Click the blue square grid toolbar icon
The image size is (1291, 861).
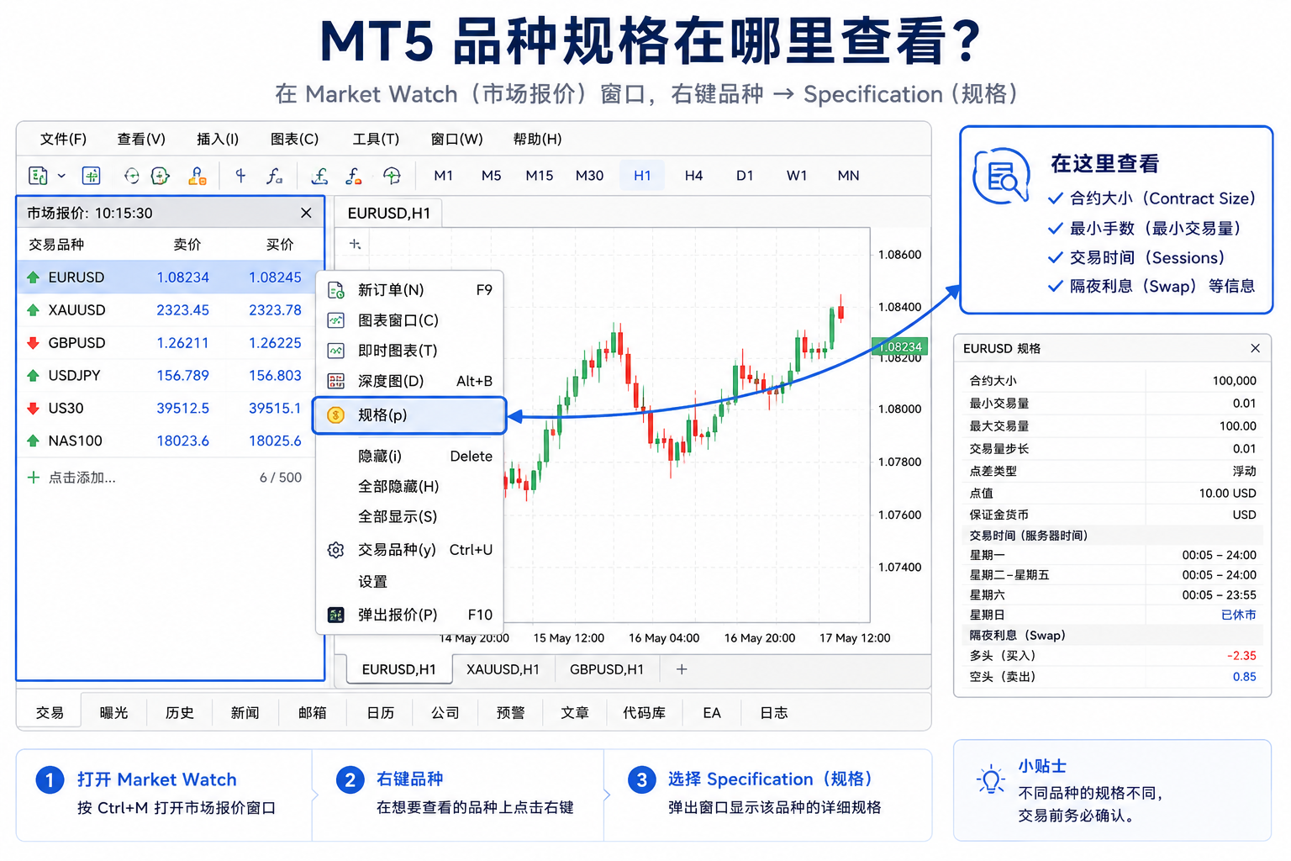[91, 176]
